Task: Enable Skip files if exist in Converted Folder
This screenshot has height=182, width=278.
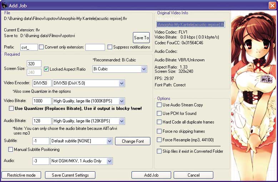Action: [x=159, y=151]
